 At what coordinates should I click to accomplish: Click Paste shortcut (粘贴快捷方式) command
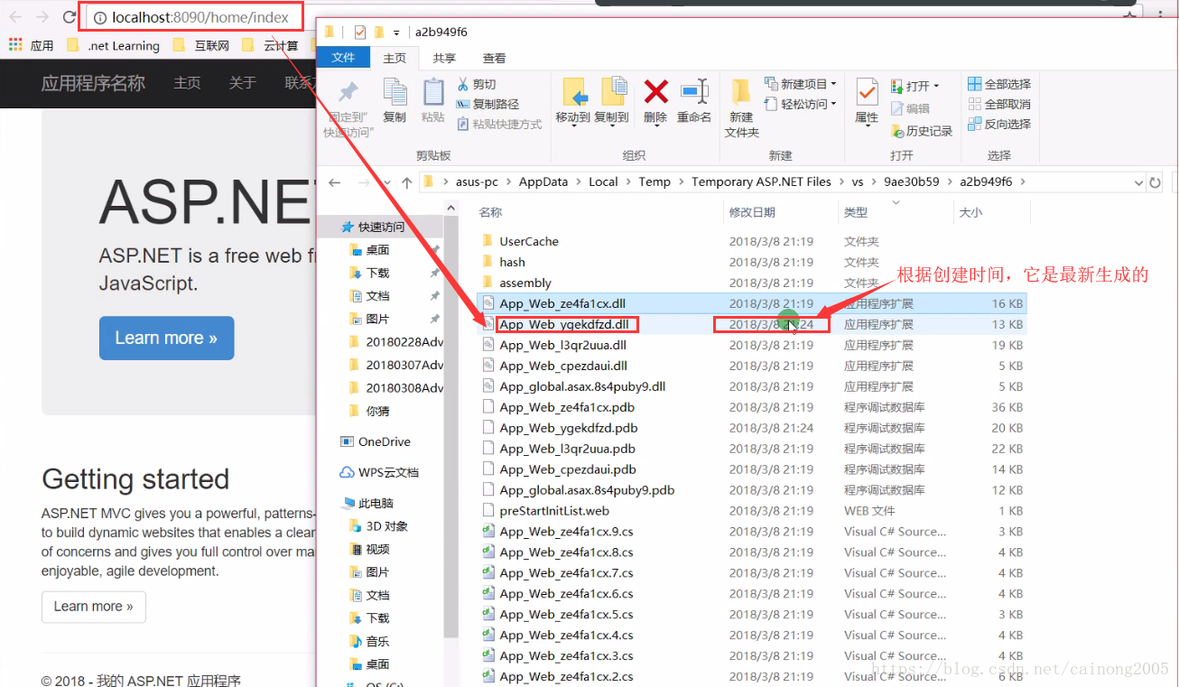[x=500, y=124]
